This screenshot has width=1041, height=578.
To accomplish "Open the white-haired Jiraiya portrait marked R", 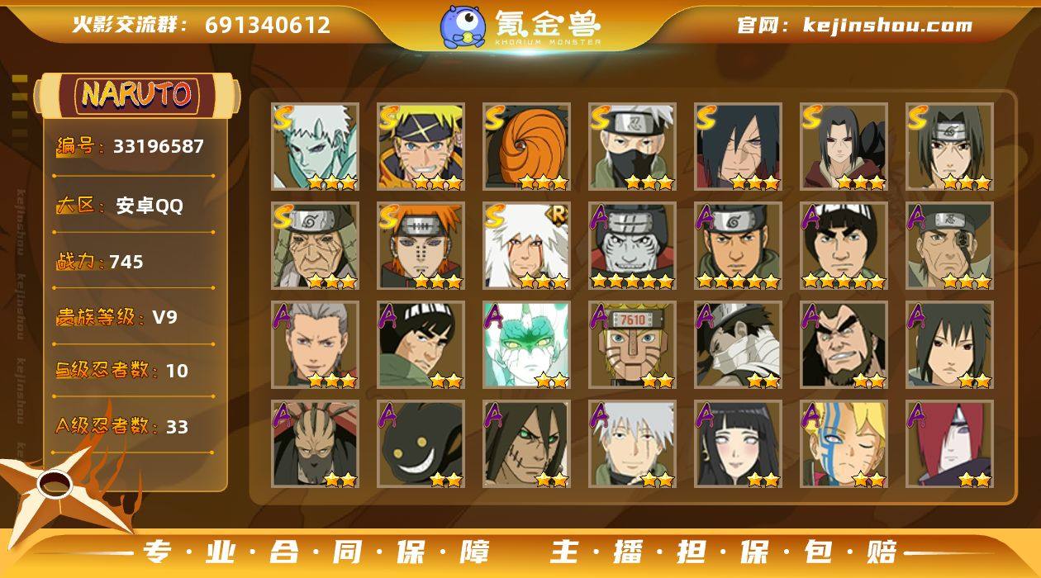I will 527,245.
